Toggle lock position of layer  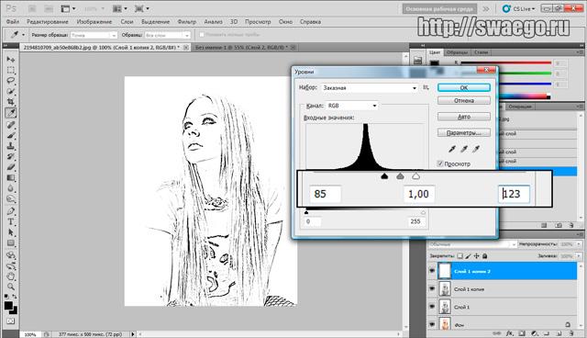click(x=477, y=256)
